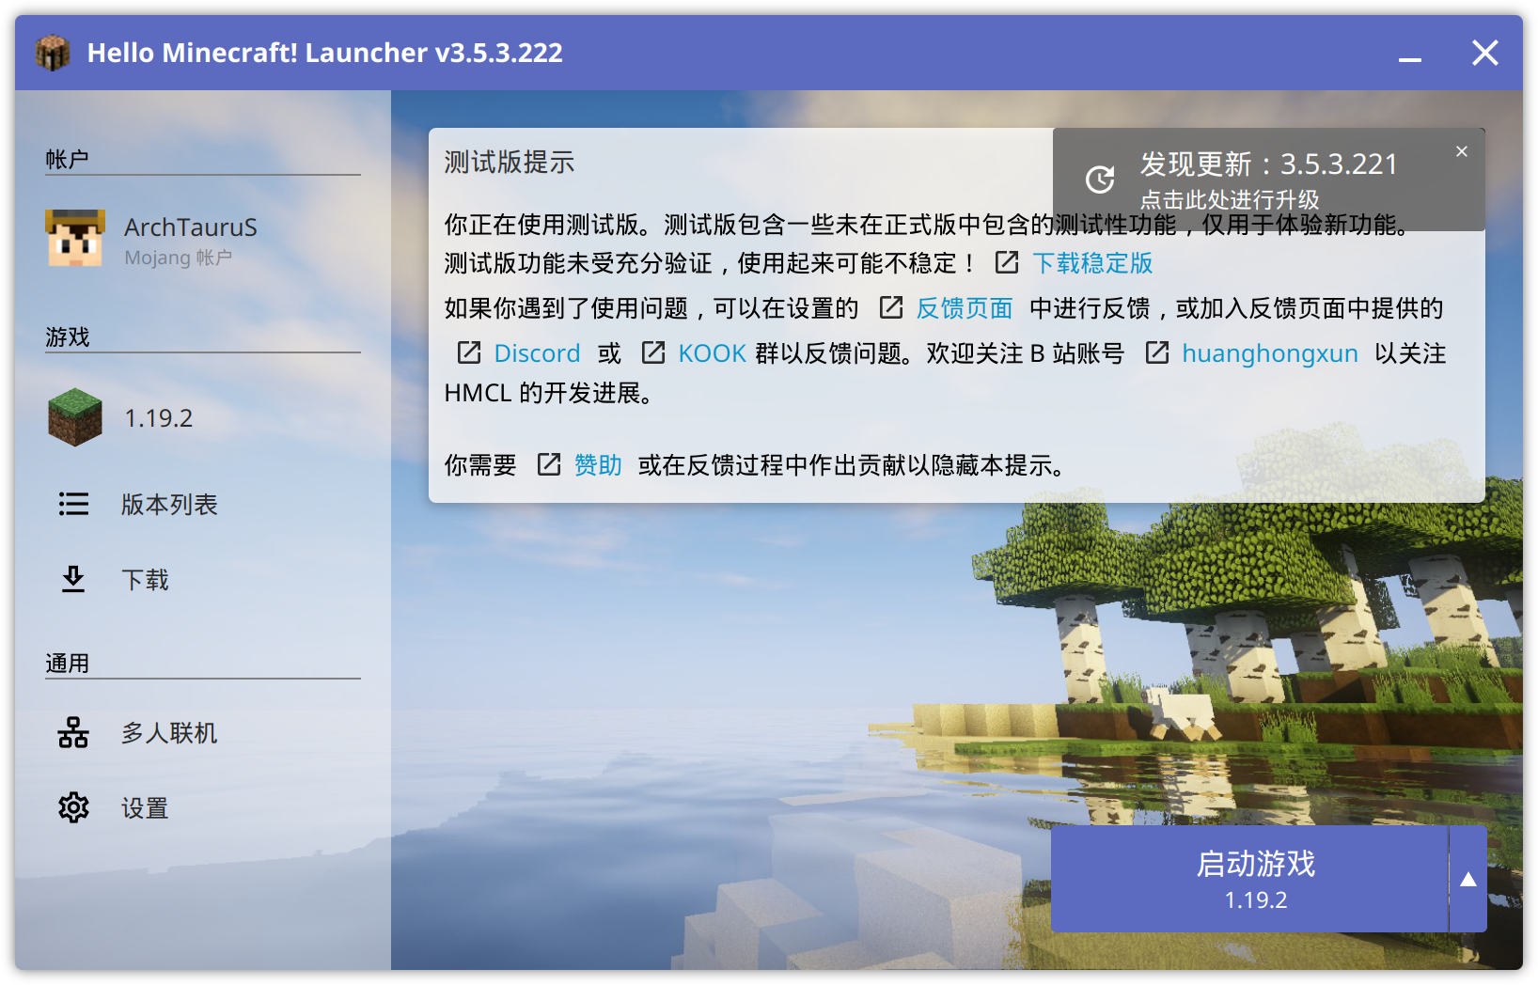The height and width of the screenshot is (985, 1538).
Task: Click the external link icon before Discord
Action: 468,352
